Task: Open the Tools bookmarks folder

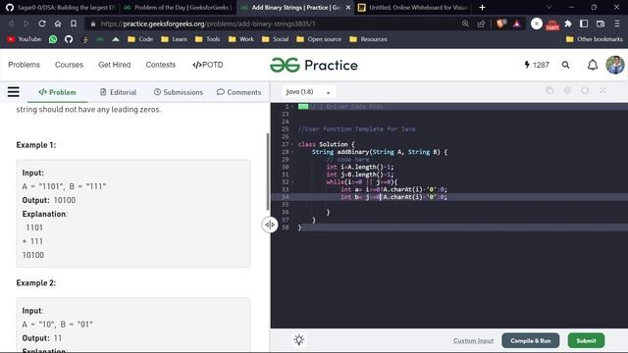Action: [207, 39]
